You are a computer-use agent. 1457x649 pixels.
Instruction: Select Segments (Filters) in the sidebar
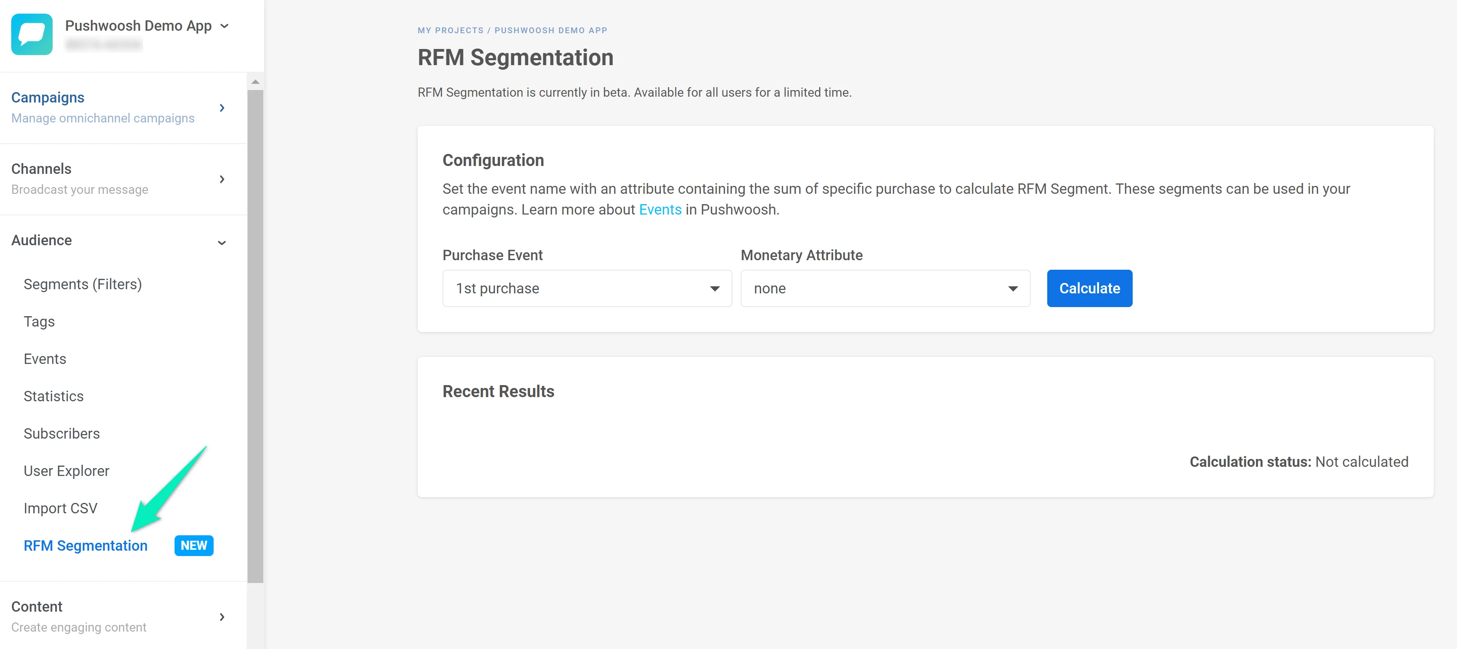(83, 283)
